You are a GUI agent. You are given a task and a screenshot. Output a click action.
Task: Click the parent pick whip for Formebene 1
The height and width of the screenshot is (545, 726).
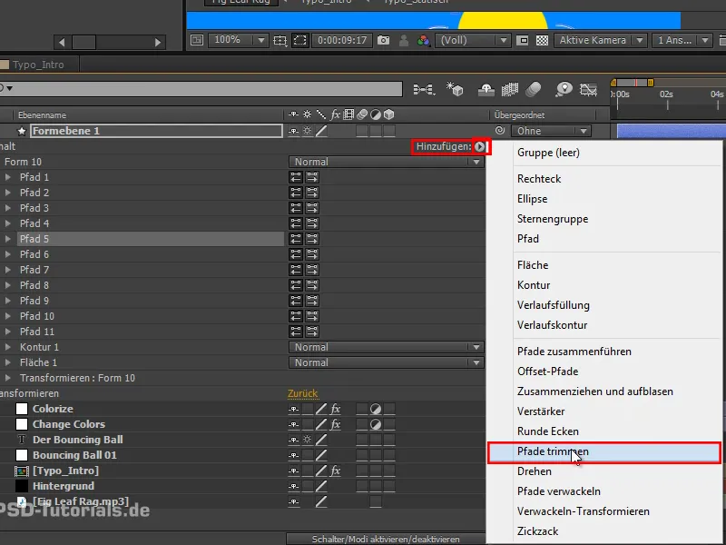point(500,131)
